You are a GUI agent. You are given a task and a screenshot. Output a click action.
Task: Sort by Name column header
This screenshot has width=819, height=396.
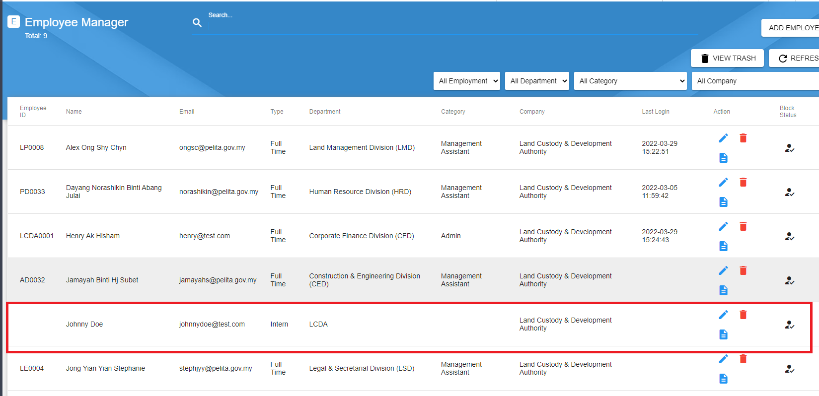[x=74, y=112]
